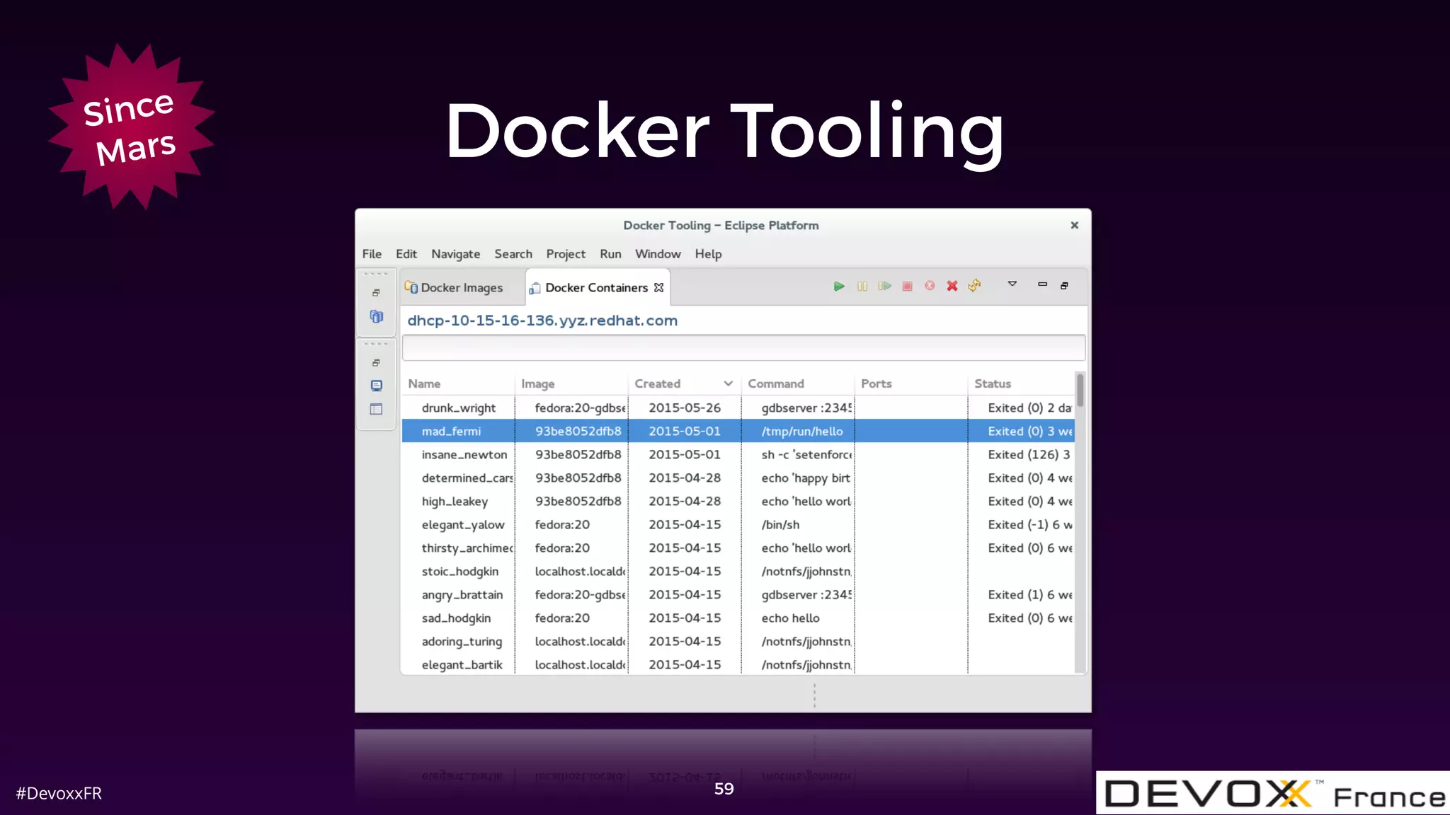Click the 2015-05-26 created date cell
Viewport: 1450px width, 815px height.
pyautogui.click(x=685, y=407)
